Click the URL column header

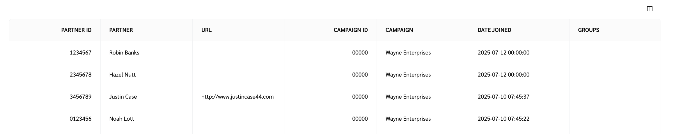pyautogui.click(x=206, y=30)
